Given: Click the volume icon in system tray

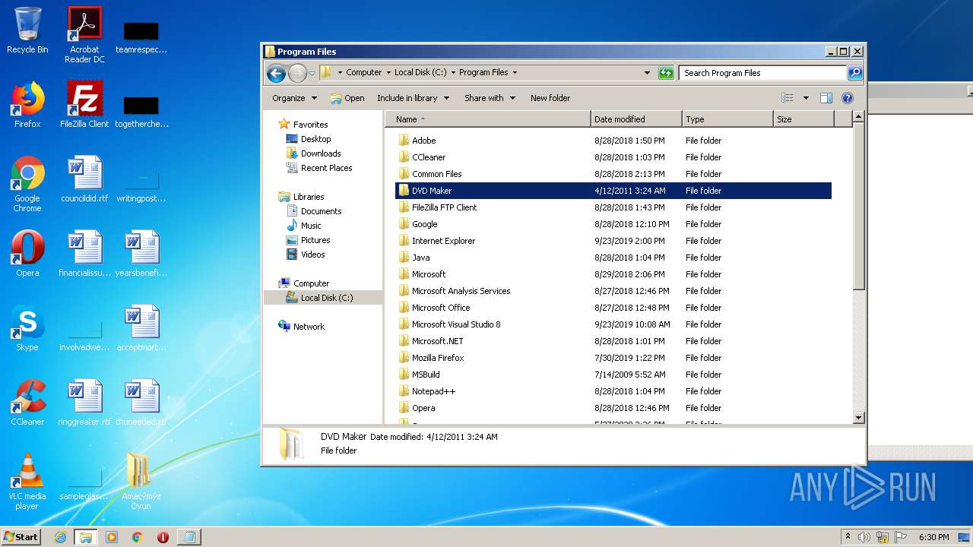Looking at the screenshot, I should 864,537.
